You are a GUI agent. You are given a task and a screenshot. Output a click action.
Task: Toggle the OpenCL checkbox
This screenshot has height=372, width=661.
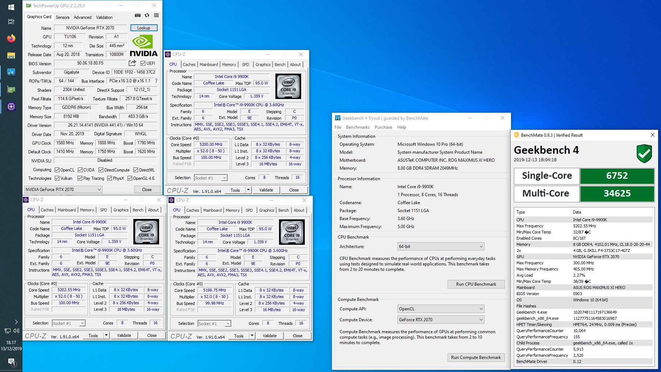(57, 170)
